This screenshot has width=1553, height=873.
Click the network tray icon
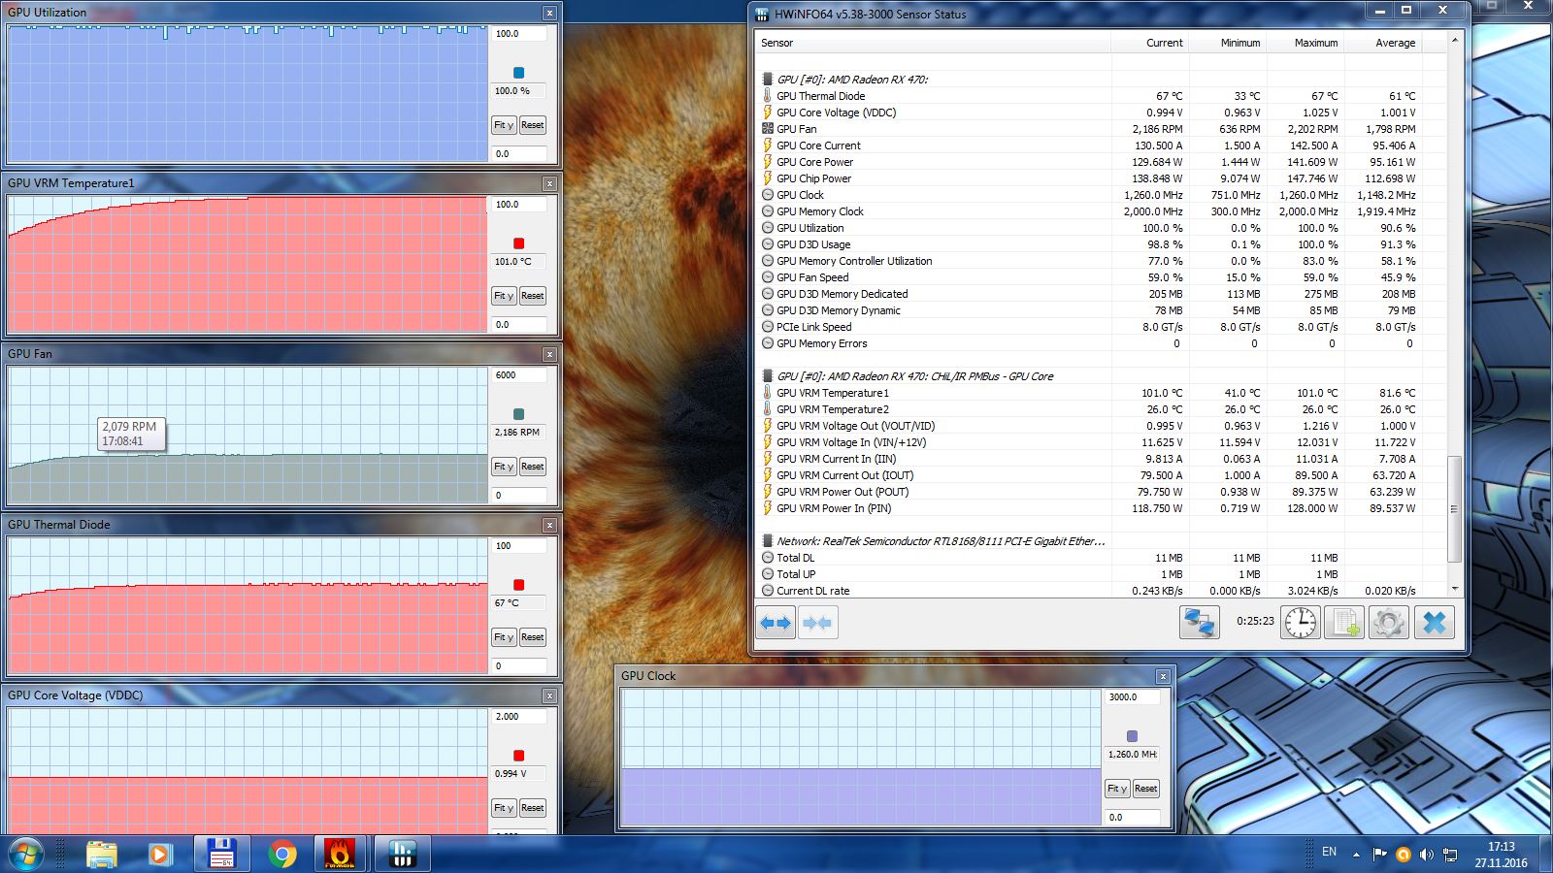coord(1450,855)
